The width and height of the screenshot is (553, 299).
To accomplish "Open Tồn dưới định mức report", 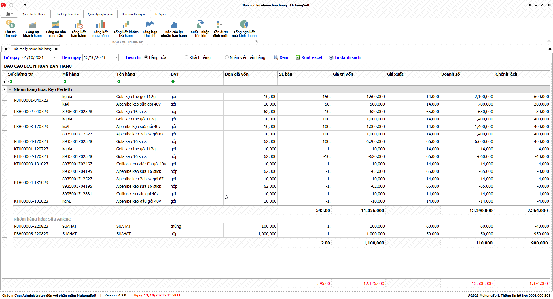I will tap(220, 28).
